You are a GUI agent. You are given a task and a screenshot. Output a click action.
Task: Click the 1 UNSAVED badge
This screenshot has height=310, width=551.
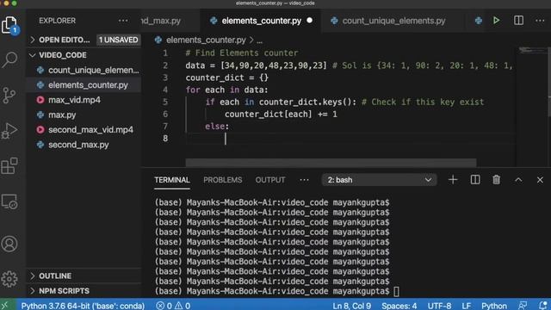[119, 40]
